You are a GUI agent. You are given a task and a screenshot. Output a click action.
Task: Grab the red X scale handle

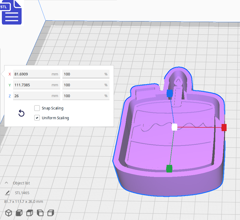(224, 127)
